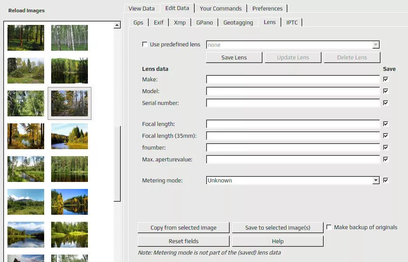Open the Exif sub-tab
Viewport: 408px width, 262px height.
pyautogui.click(x=158, y=22)
